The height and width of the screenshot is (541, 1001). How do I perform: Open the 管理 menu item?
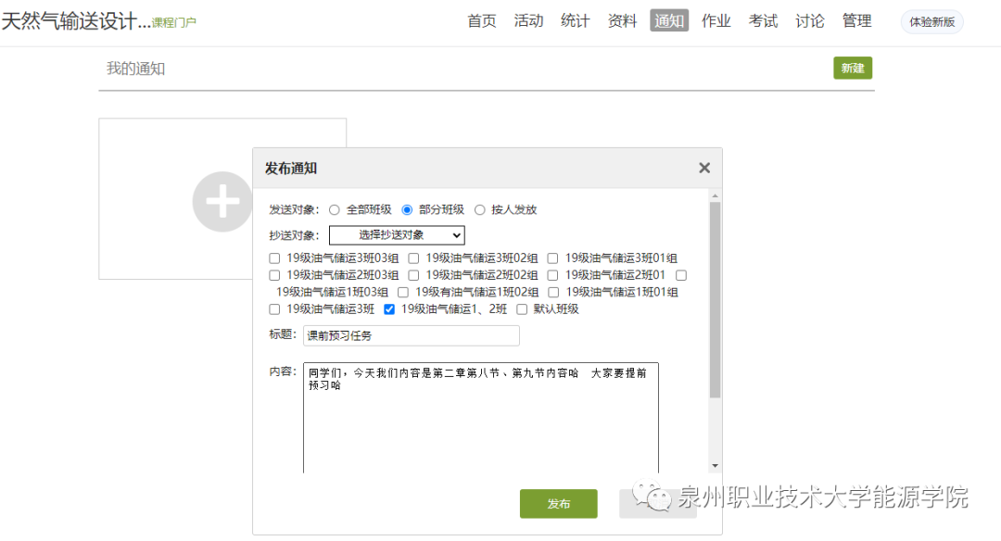tap(857, 20)
